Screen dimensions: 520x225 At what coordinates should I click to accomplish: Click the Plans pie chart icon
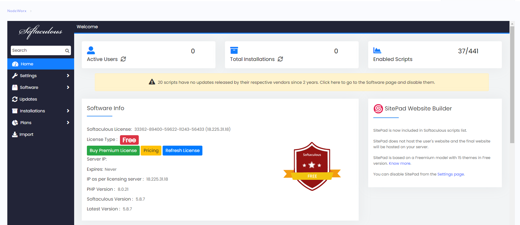[x=15, y=123]
